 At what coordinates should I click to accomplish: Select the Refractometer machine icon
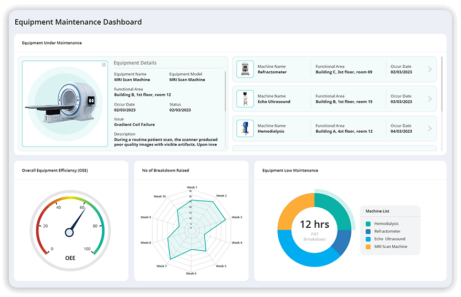pos(245,69)
